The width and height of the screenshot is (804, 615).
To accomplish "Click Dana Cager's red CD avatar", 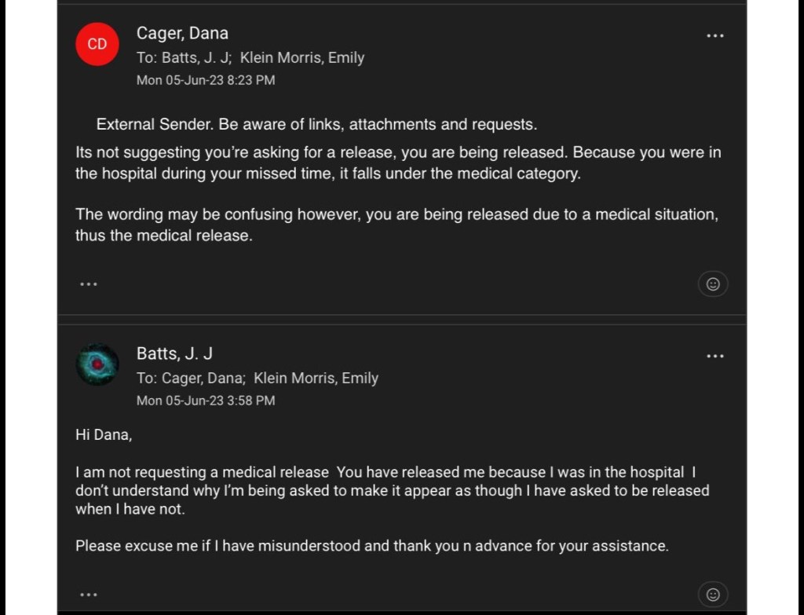I will tap(97, 44).
